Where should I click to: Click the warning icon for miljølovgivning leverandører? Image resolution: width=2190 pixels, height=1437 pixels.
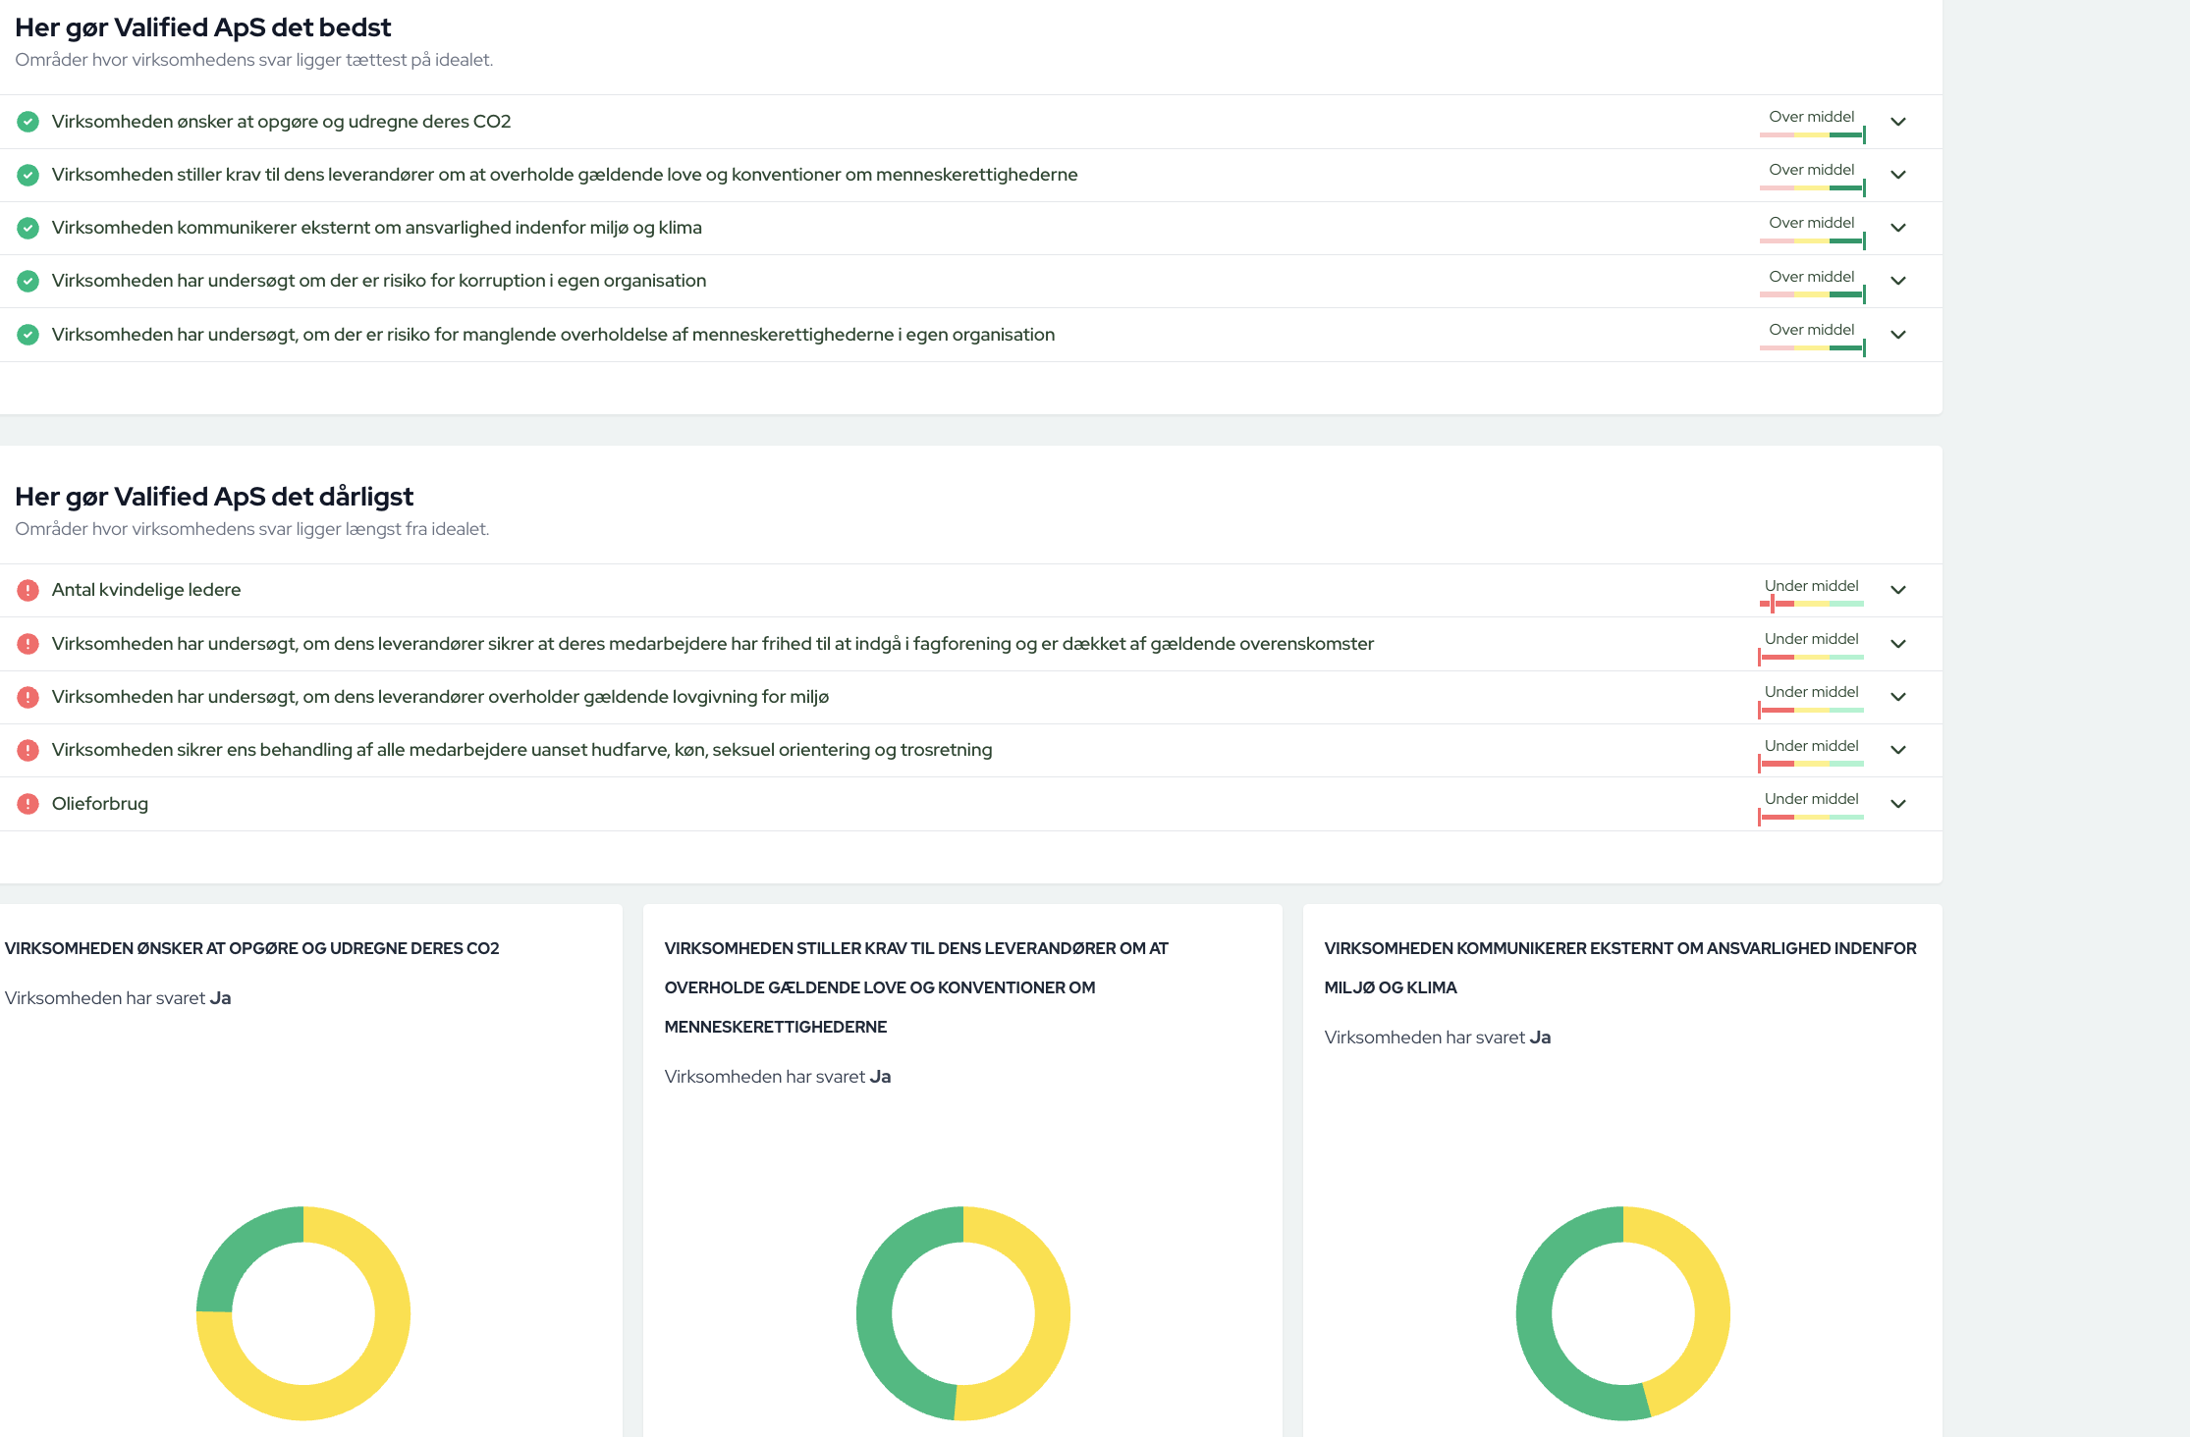click(27, 697)
